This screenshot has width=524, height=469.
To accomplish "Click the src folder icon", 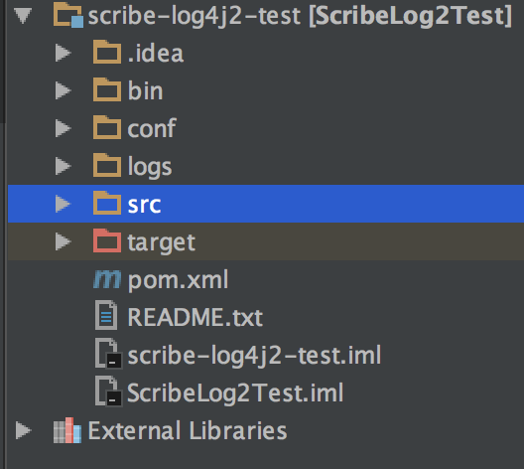I will [107, 203].
